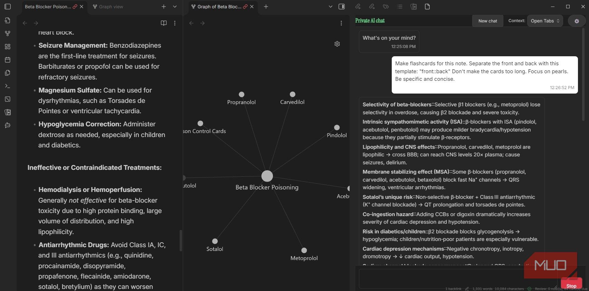Open Private AI chat settings gear
Screen dimensions: 589x291
(x=577, y=21)
